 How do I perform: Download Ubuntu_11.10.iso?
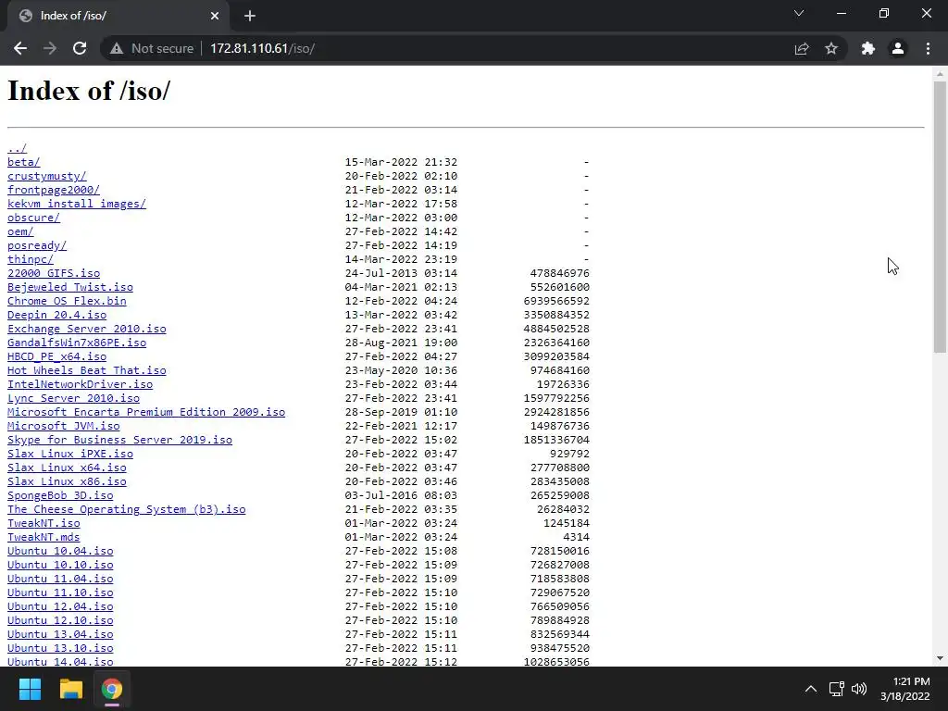[60, 593]
